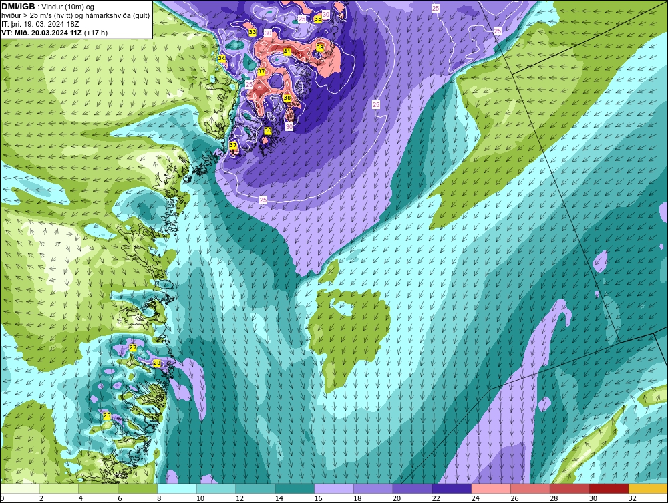This screenshot has width=668, height=503.
Task: Pick the 0–2 m/s palest legend swatch
Action: point(20,488)
